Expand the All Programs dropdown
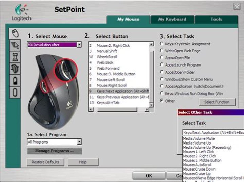Screen dimensions: 244x182 tap(79, 142)
